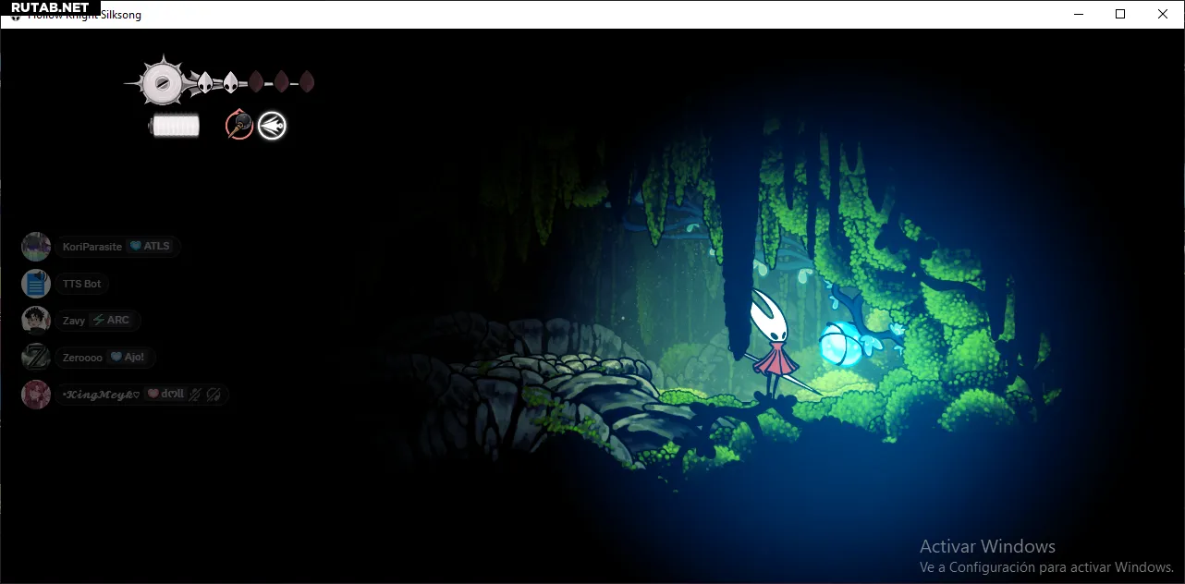Minimize the Silksong game window
Screen dimensions: 1185x584
(x=1078, y=14)
